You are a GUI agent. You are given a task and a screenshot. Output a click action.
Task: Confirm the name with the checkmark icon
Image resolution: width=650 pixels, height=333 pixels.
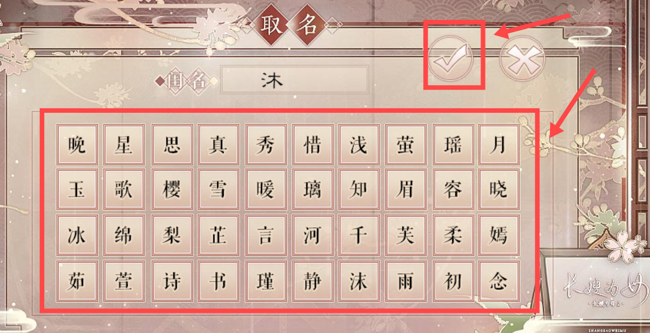pyautogui.click(x=450, y=59)
